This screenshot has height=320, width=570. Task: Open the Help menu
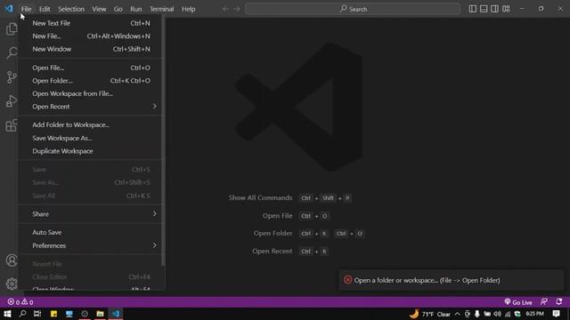tap(188, 9)
